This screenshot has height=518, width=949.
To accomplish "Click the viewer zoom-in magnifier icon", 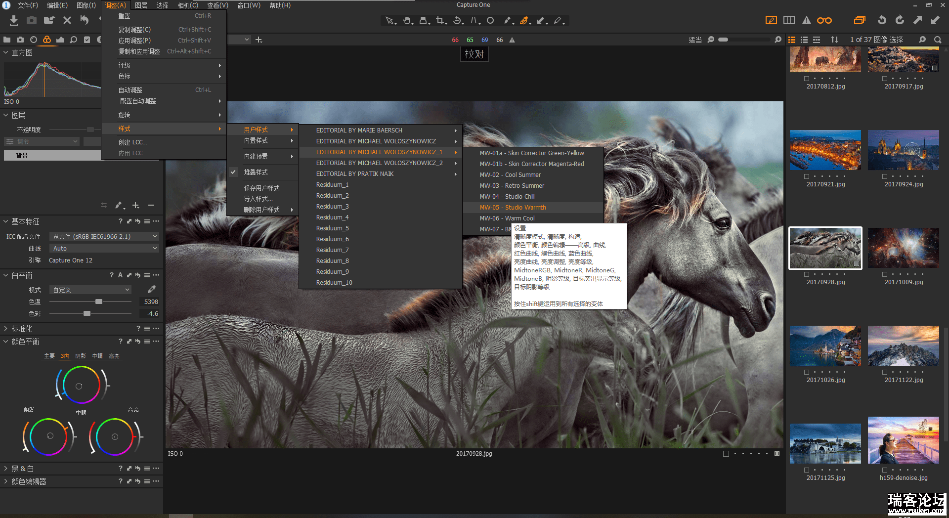I will click(x=778, y=40).
